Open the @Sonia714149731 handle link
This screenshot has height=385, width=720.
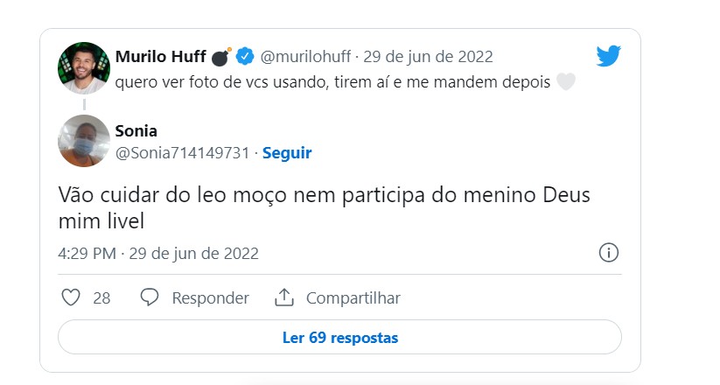[182, 153]
